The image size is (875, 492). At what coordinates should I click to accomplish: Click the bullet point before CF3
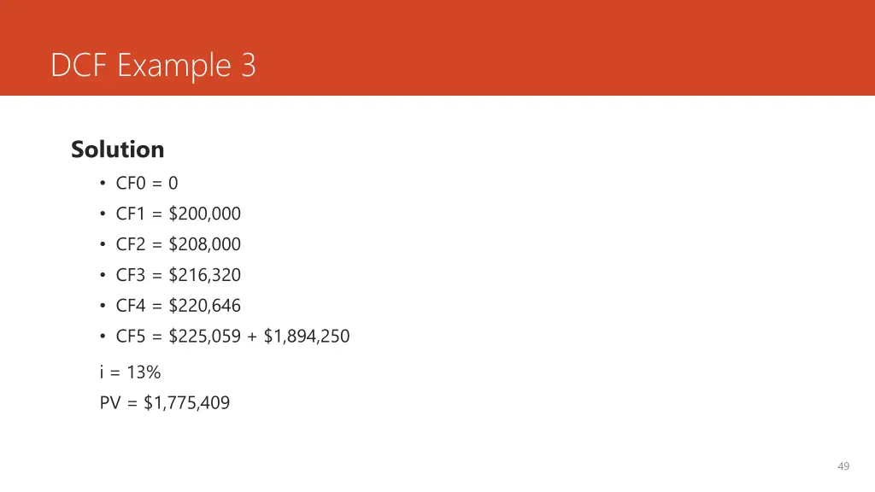pos(103,275)
